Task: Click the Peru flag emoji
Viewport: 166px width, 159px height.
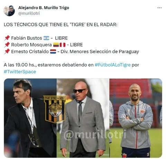Action: [x=63, y=45]
